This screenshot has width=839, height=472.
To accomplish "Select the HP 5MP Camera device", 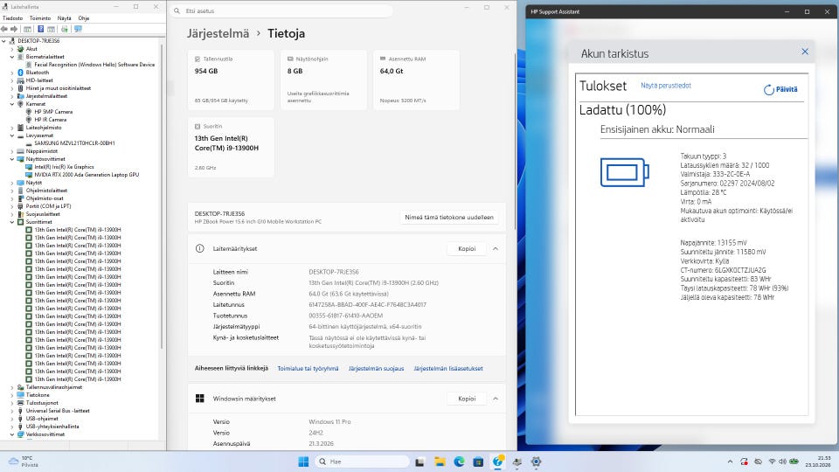I will (53, 112).
